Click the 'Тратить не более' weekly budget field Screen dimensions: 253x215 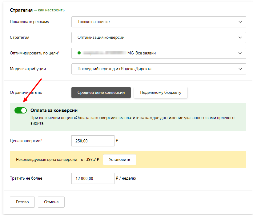(93, 178)
